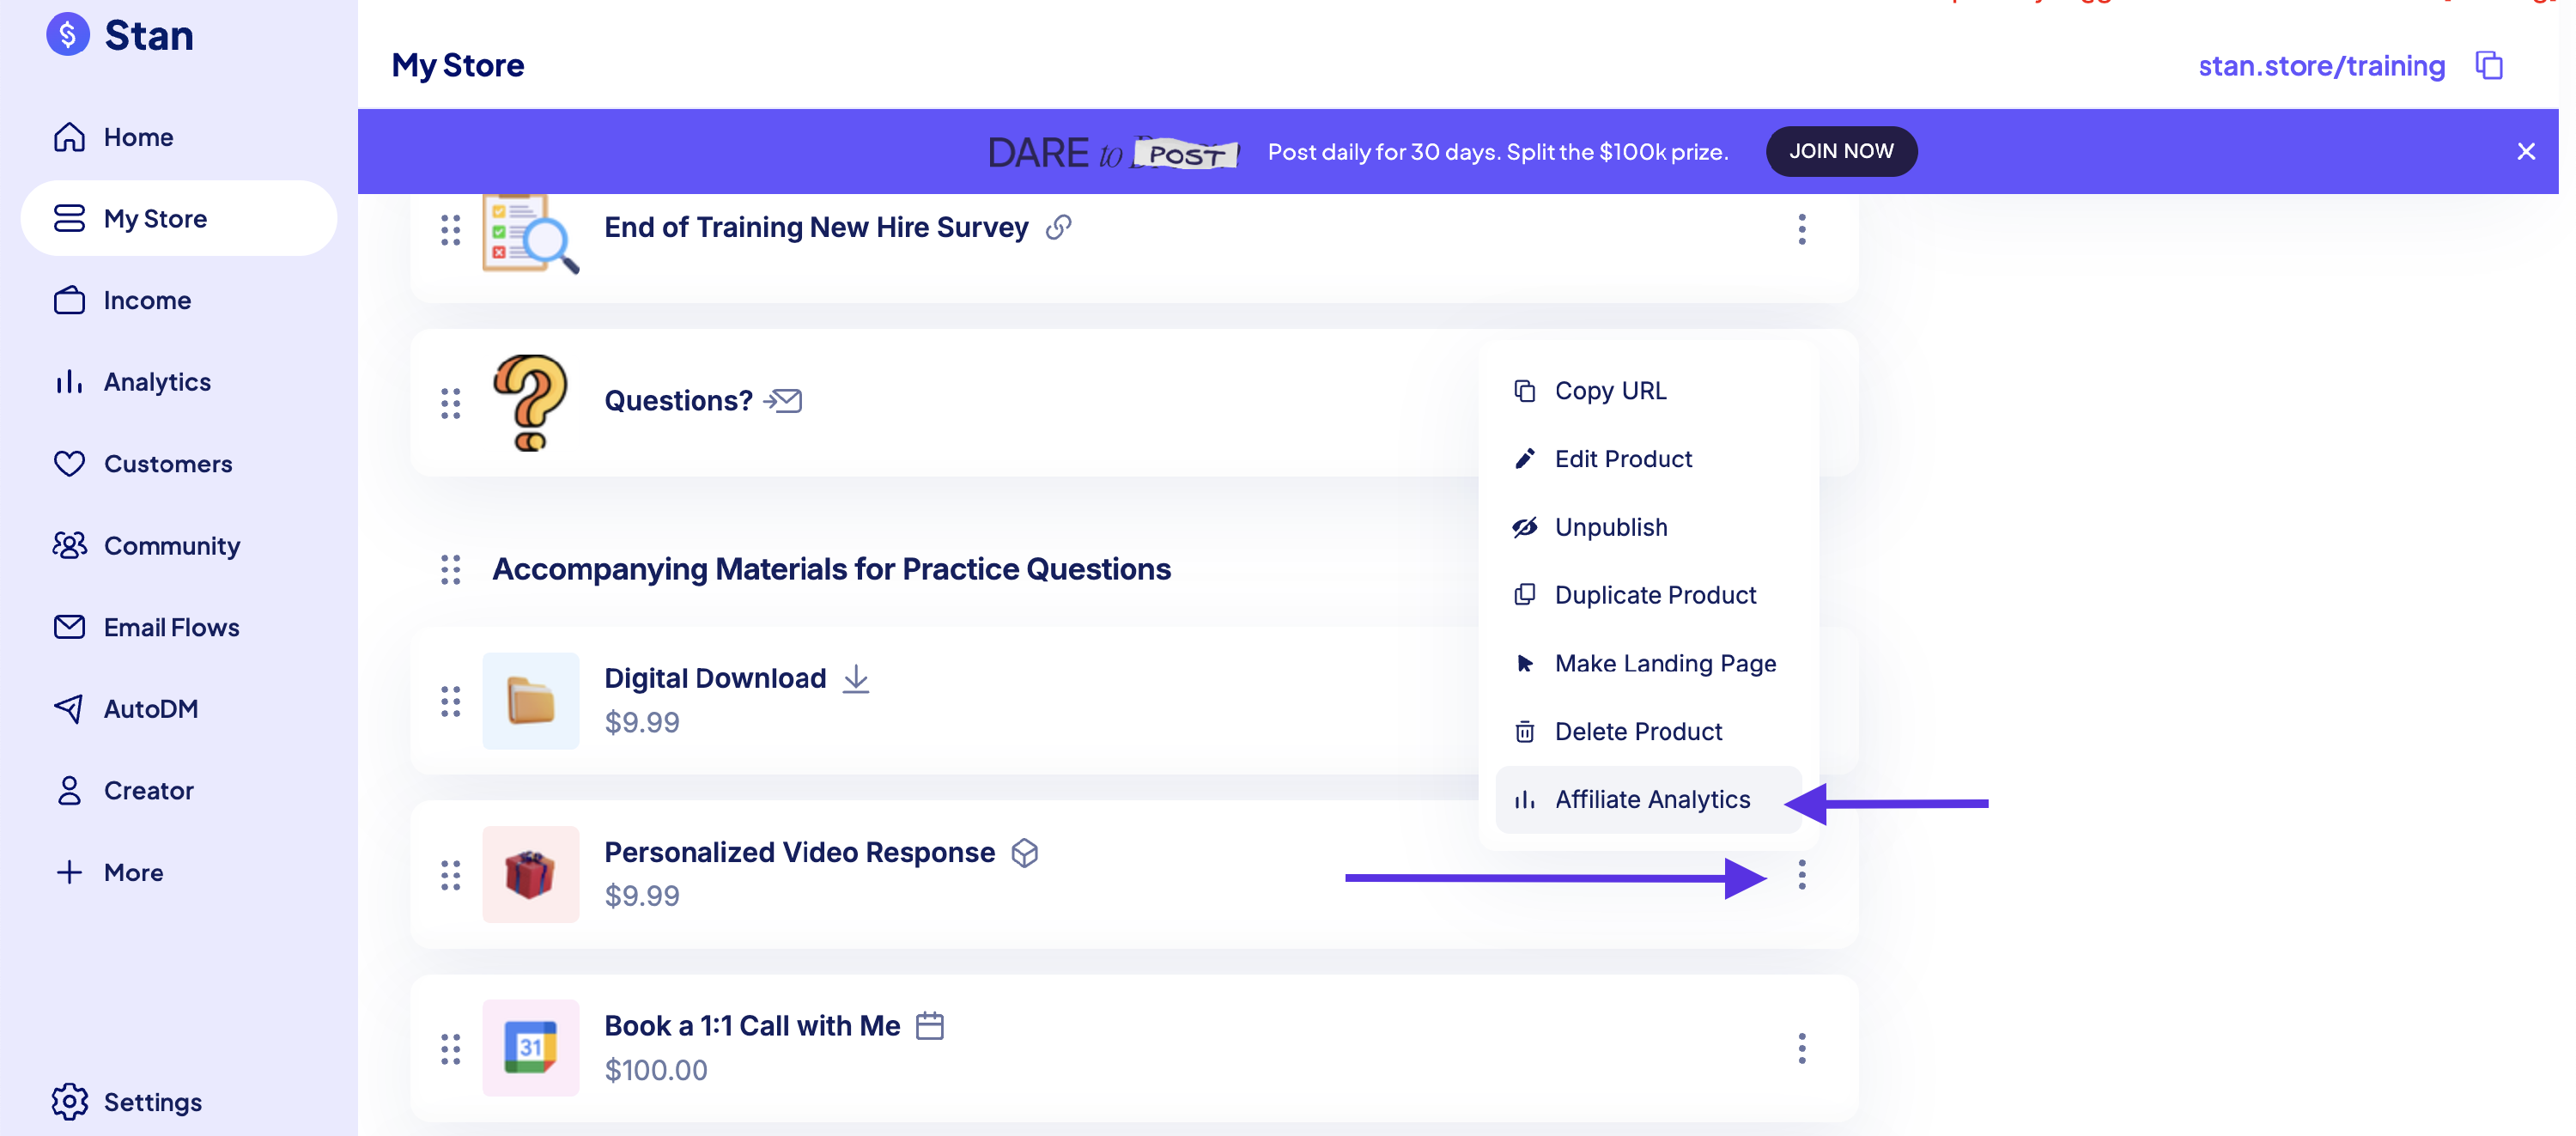Open three-dot menu for Book a 1:1 Call
The height and width of the screenshot is (1136, 2576).
(x=1801, y=1048)
